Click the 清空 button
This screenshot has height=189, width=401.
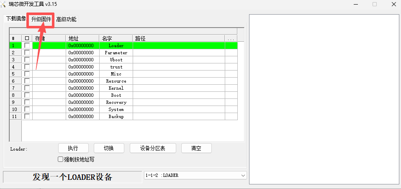point(196,148)
